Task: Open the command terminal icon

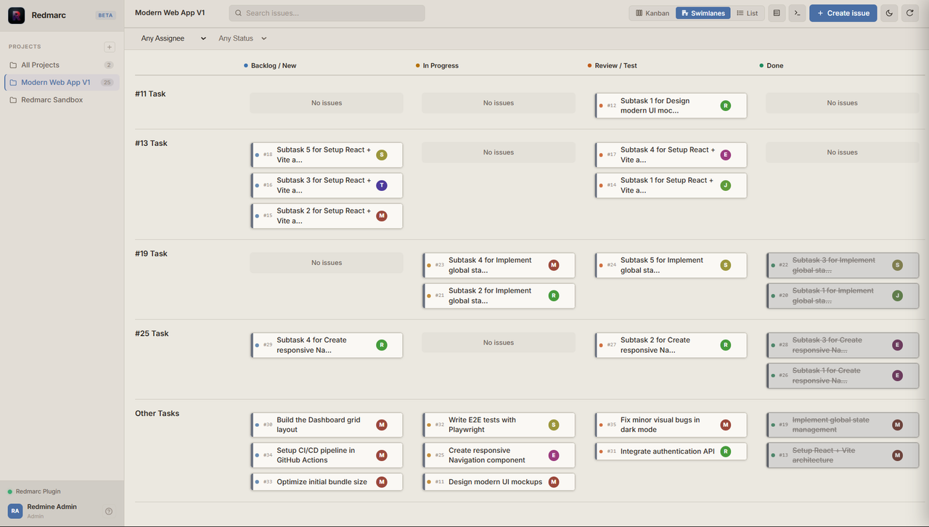Action: pos(797,13)
